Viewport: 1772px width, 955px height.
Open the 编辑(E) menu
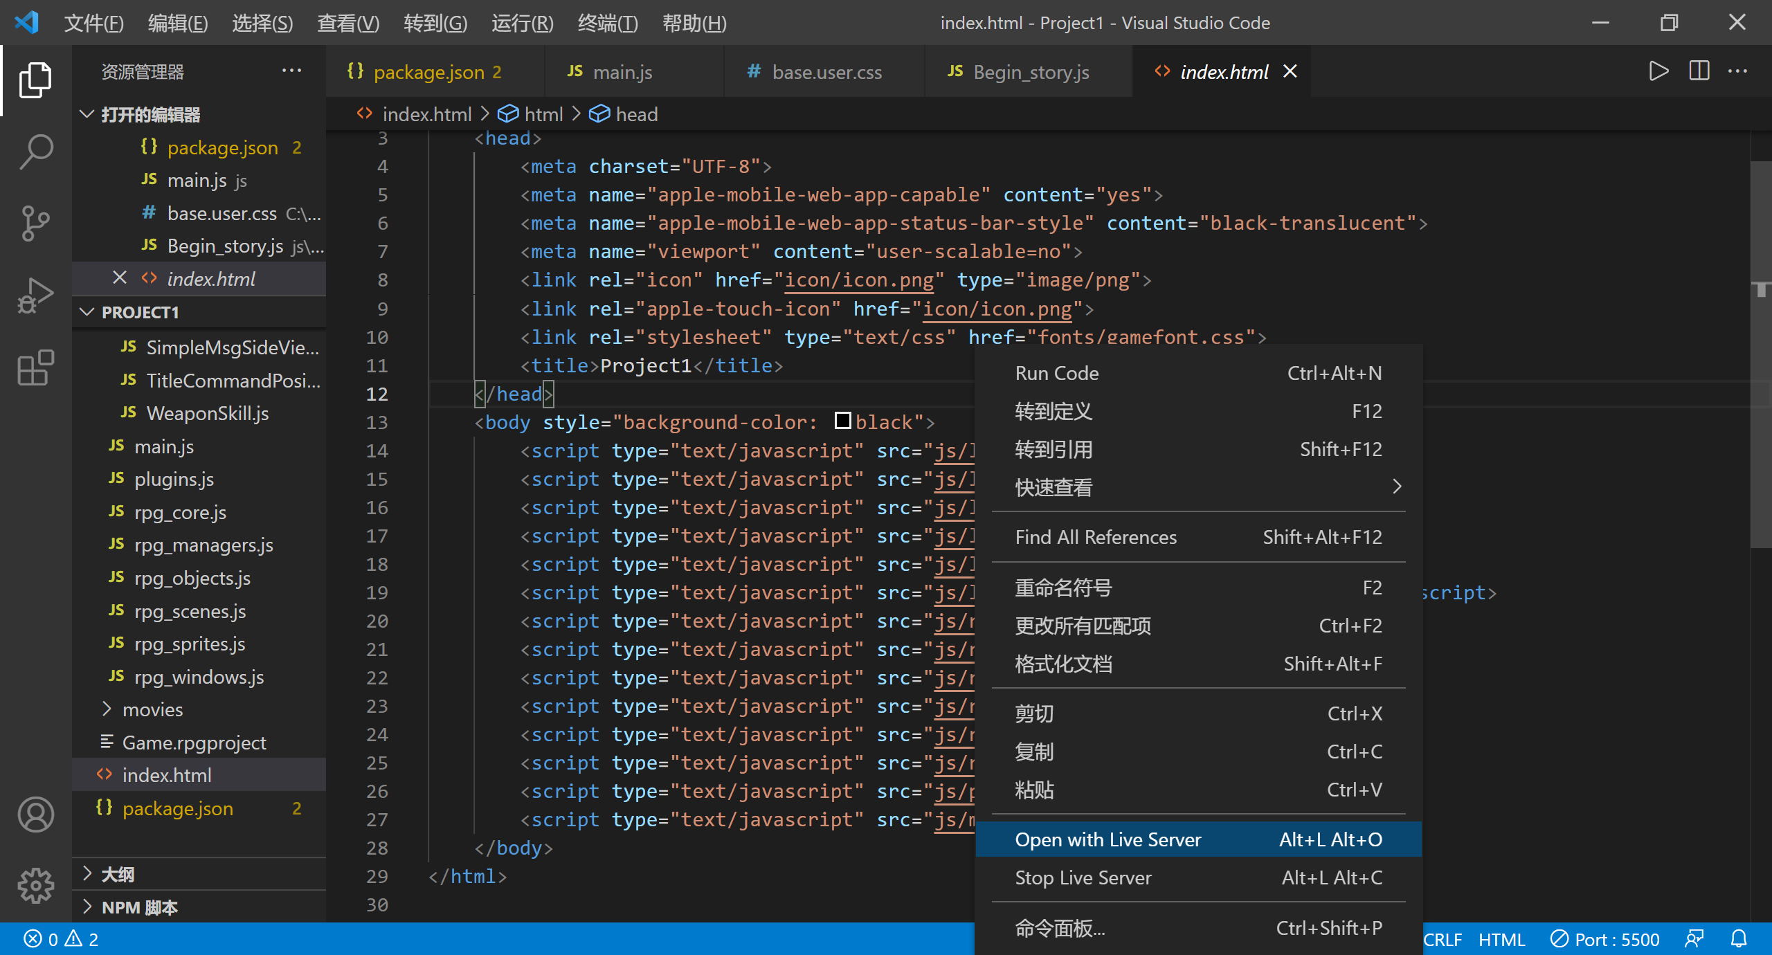point(178,23)
